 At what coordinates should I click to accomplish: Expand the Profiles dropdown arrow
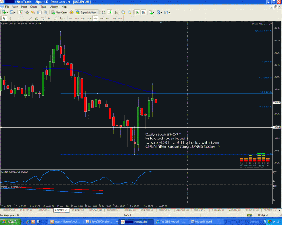pos(15,13)
